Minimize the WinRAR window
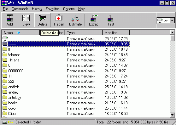Viewport: 176px width, 125px height. click(162, 3)
